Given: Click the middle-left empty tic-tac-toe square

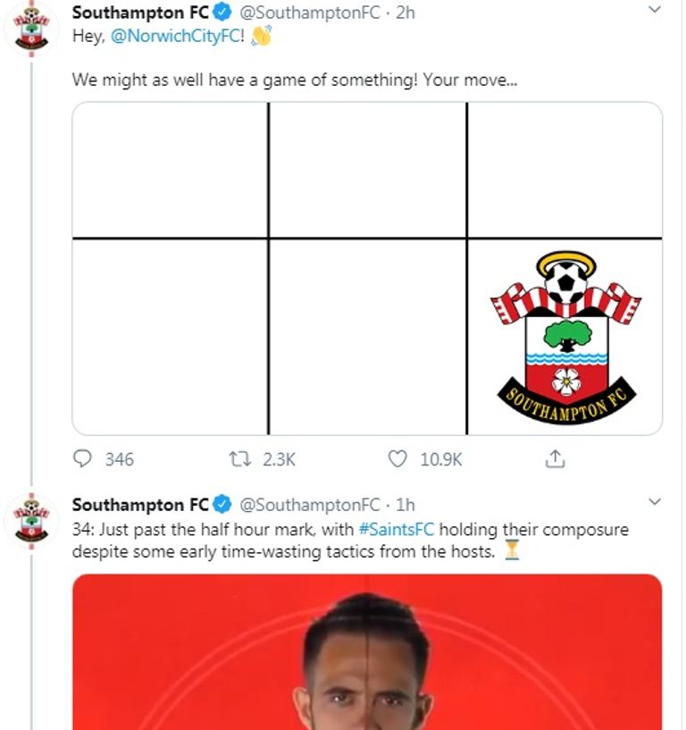Looking at the screenshot, I should tap(171, 337).
